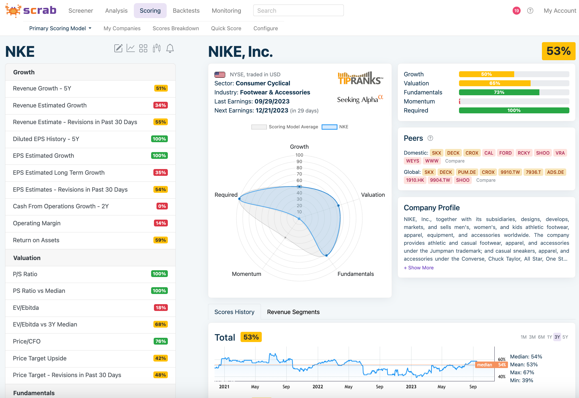Open the grid view icon beside NKE

pyautogui.click(x=143, y=48)
